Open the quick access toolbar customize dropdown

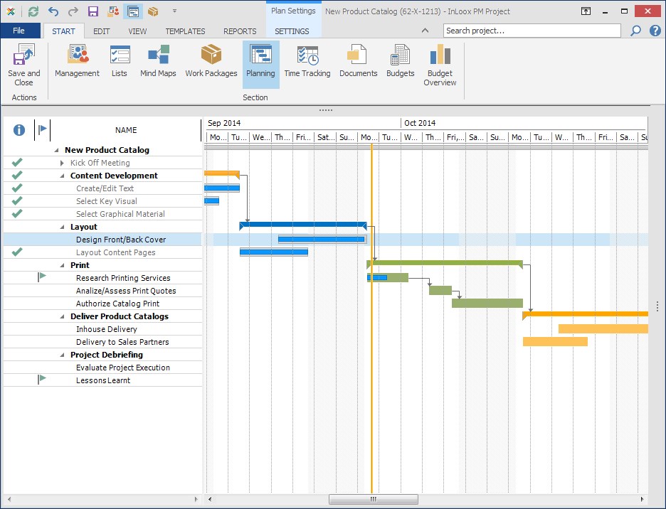[174, 11]
